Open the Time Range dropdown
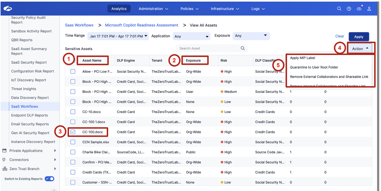This screenshot has width=381, height=191. (119, 36)
